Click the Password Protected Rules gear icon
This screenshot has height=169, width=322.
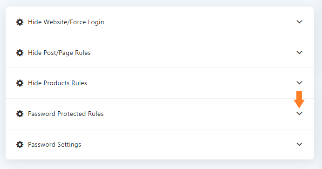tap(20, 114)
